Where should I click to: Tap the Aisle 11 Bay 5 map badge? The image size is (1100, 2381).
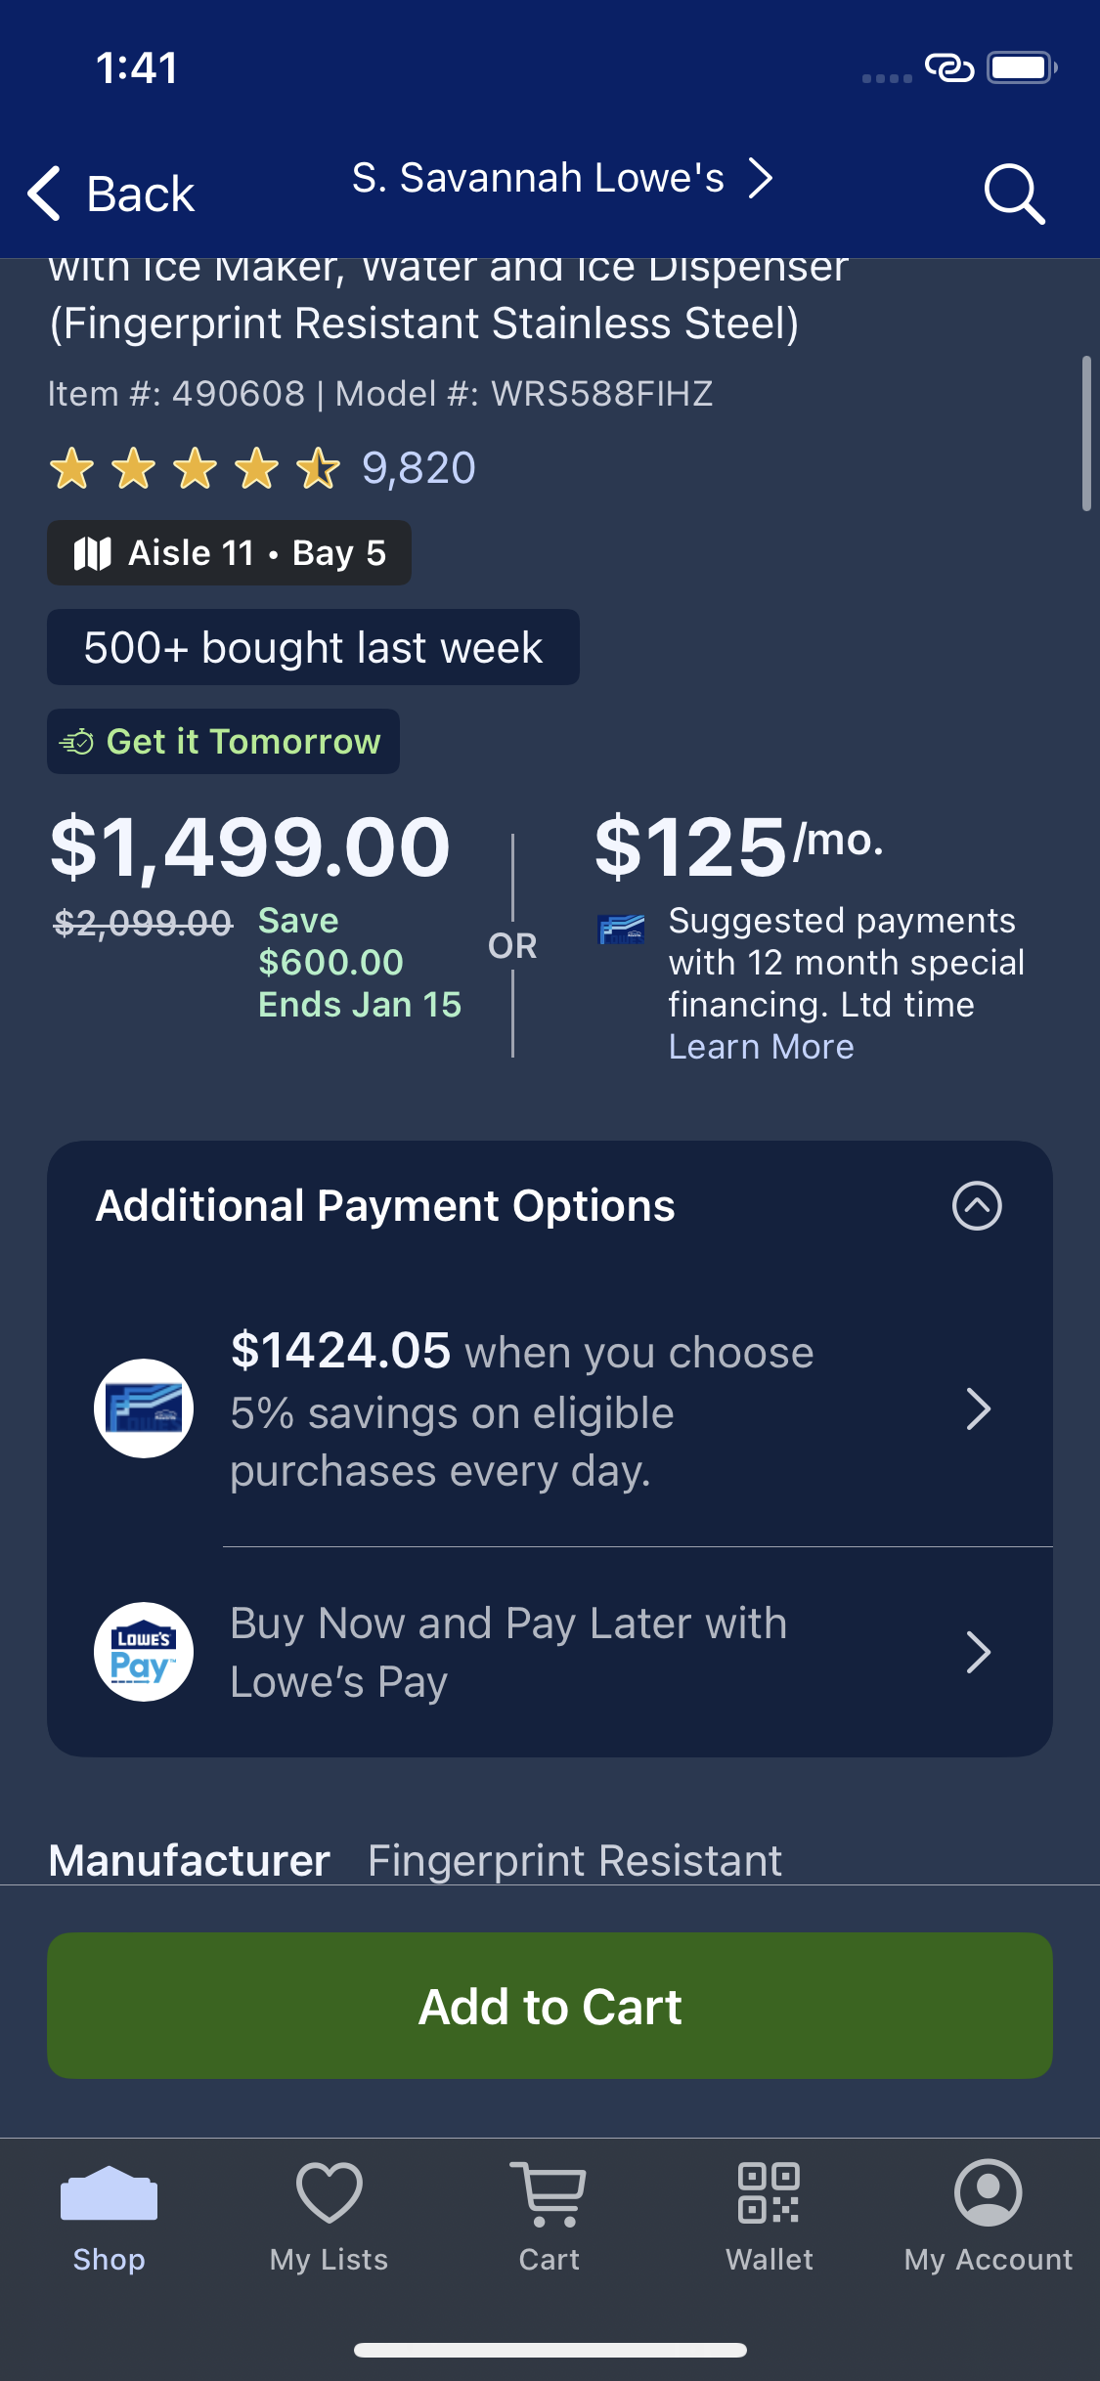coord(229,553)
